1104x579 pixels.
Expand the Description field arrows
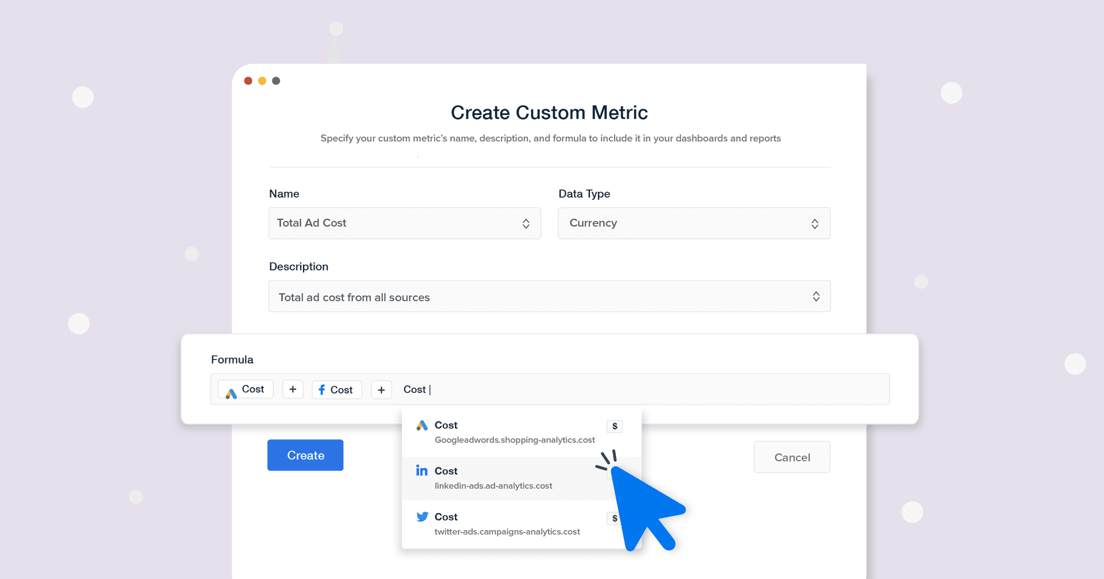click(816, 296)
